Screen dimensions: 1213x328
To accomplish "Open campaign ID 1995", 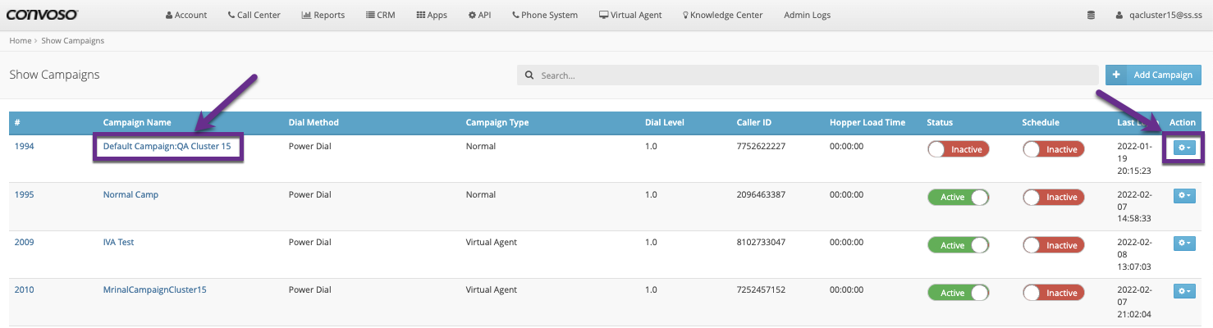I will click(24, 194).
